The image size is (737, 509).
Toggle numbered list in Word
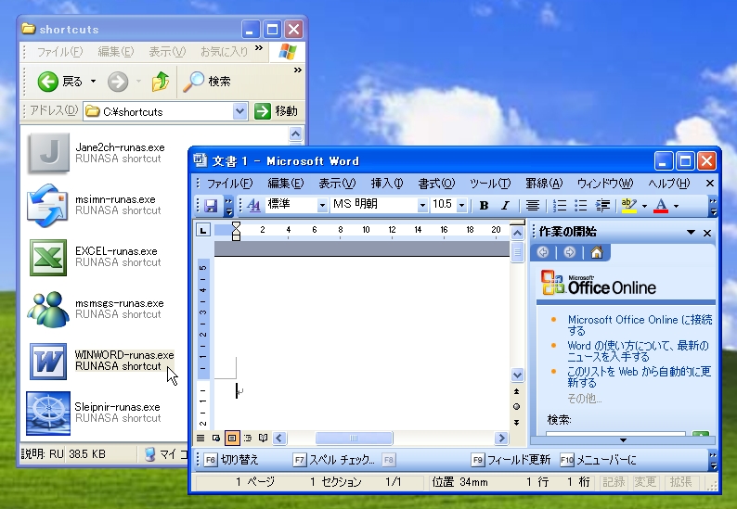[x=560, y=206]
